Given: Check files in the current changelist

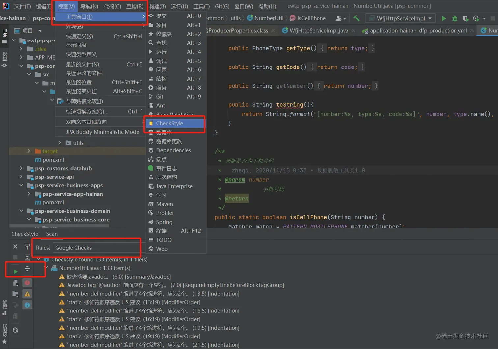Looking at the screenshot, I should point(15,316).
